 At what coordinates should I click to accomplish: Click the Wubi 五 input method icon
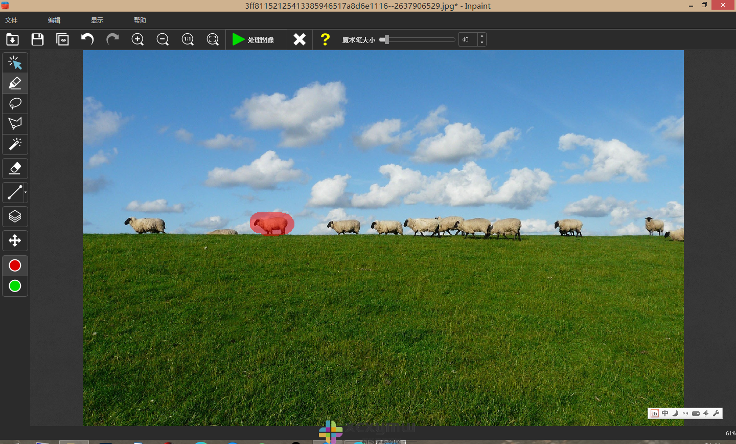pos(655,413)
